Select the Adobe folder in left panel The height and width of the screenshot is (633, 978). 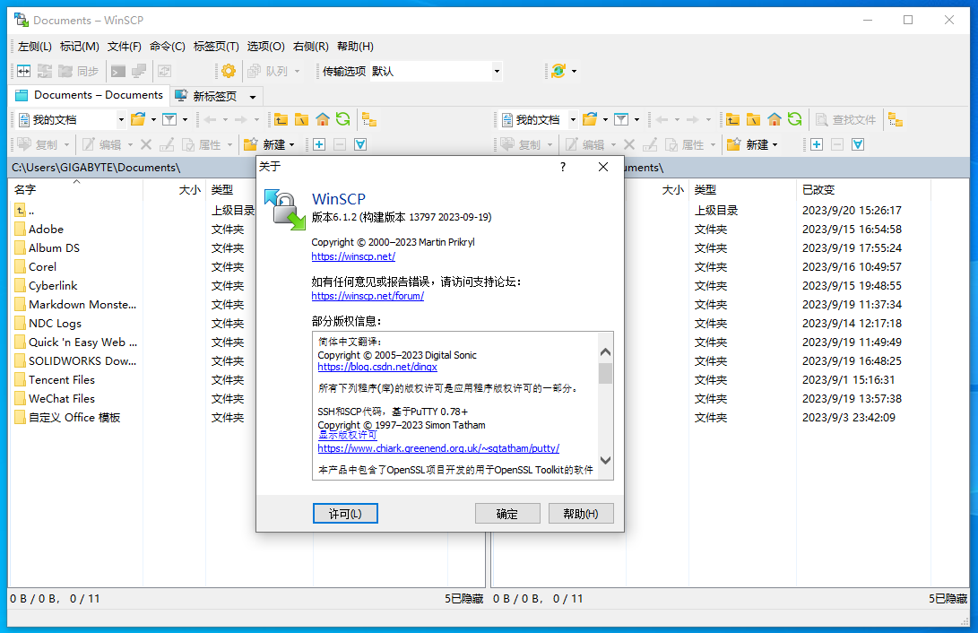46,230
